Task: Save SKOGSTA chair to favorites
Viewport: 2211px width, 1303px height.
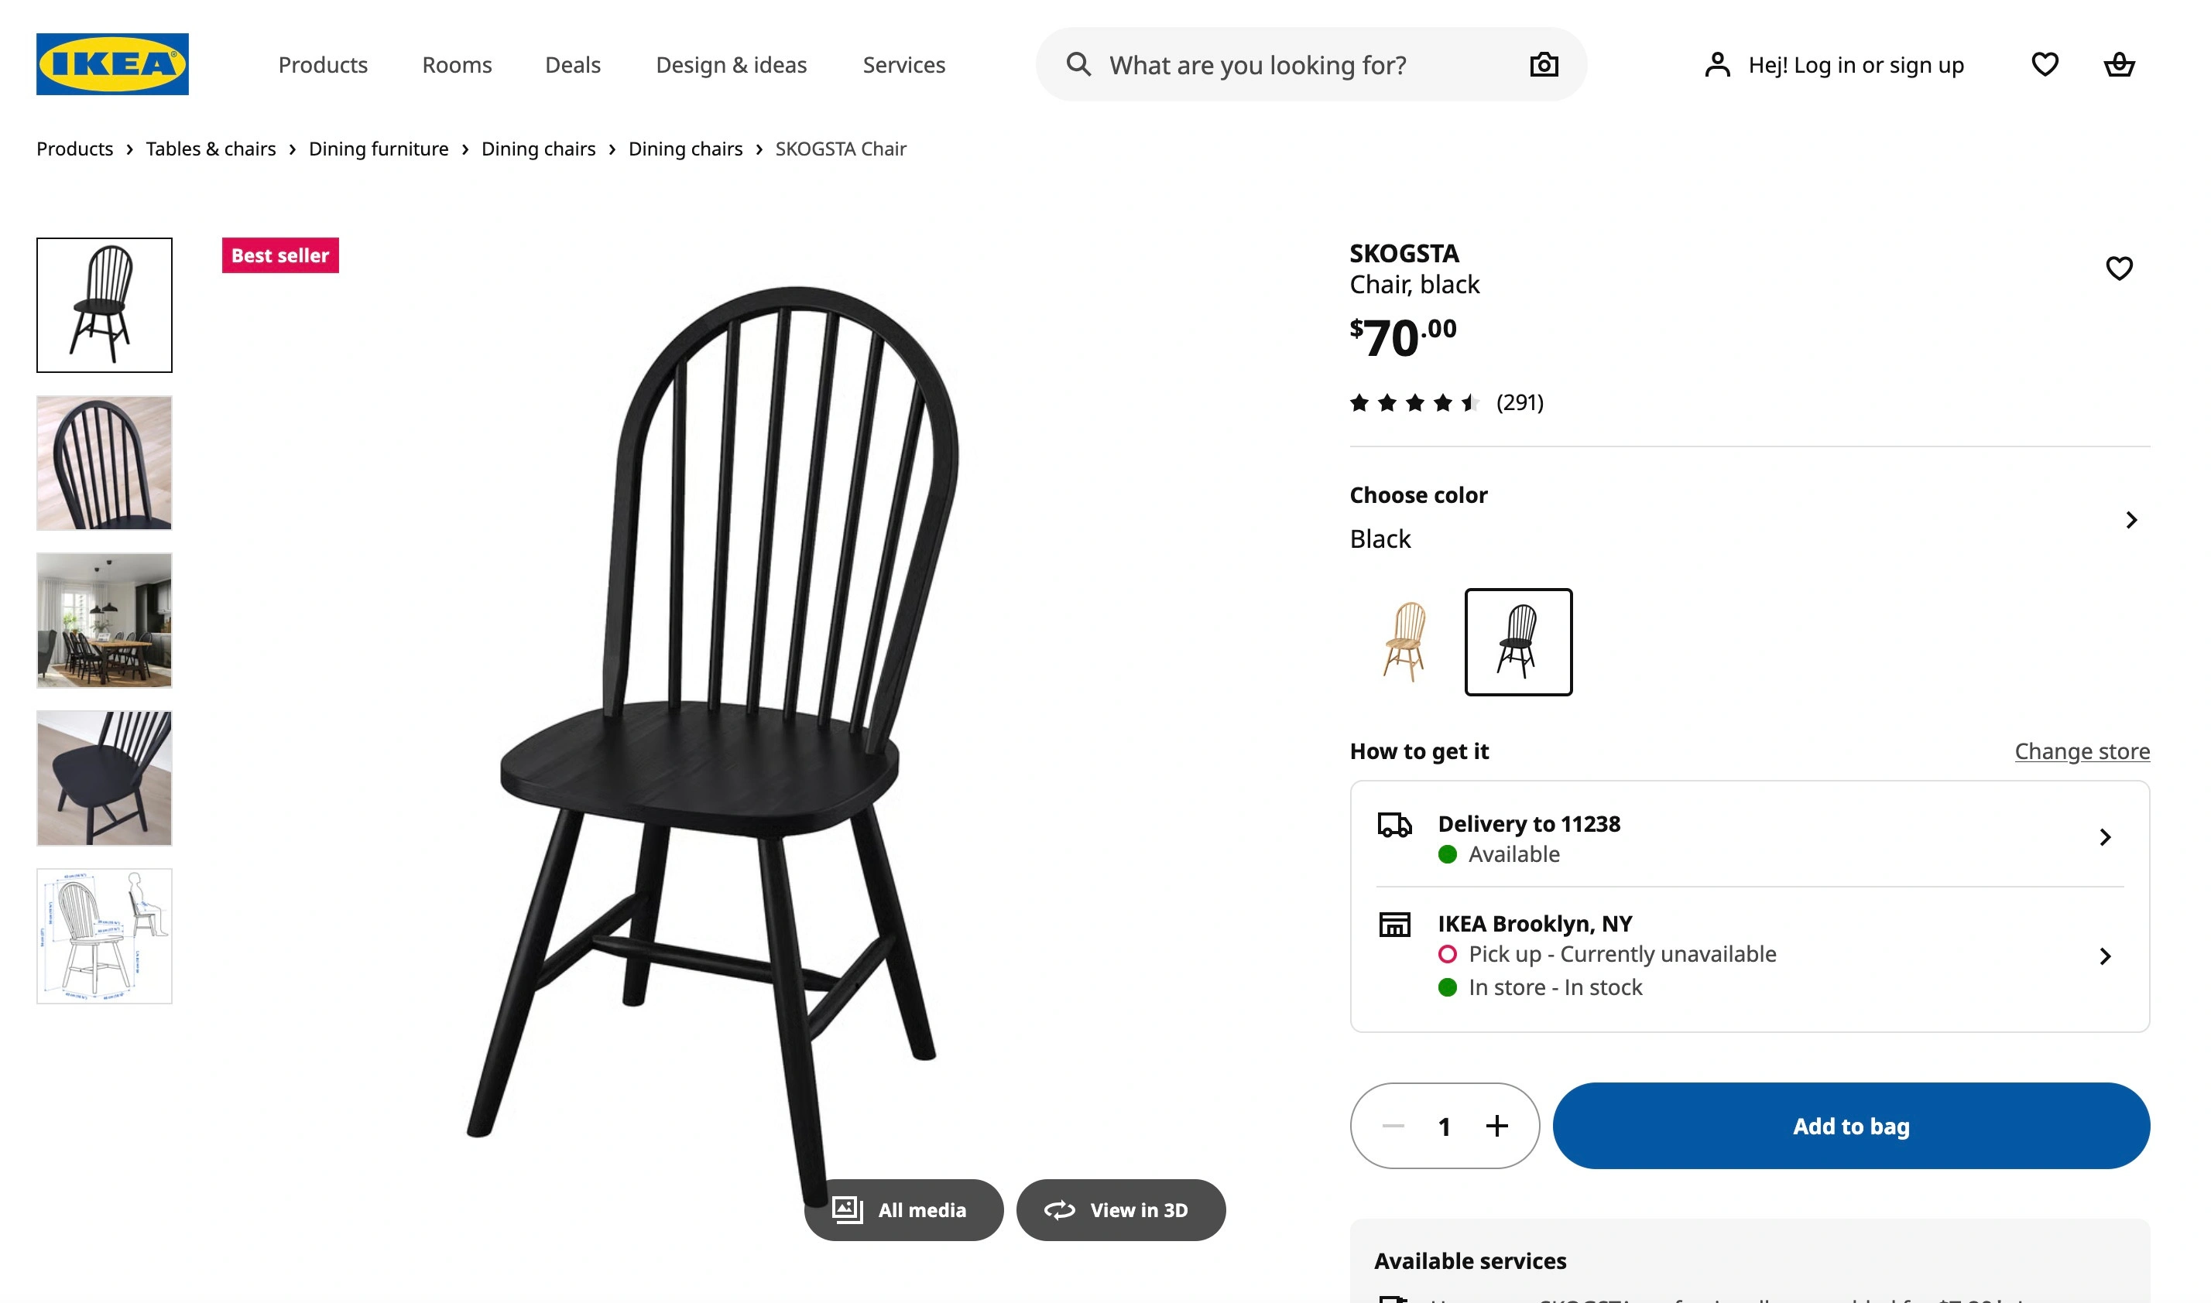Action: coord(2118,268)
